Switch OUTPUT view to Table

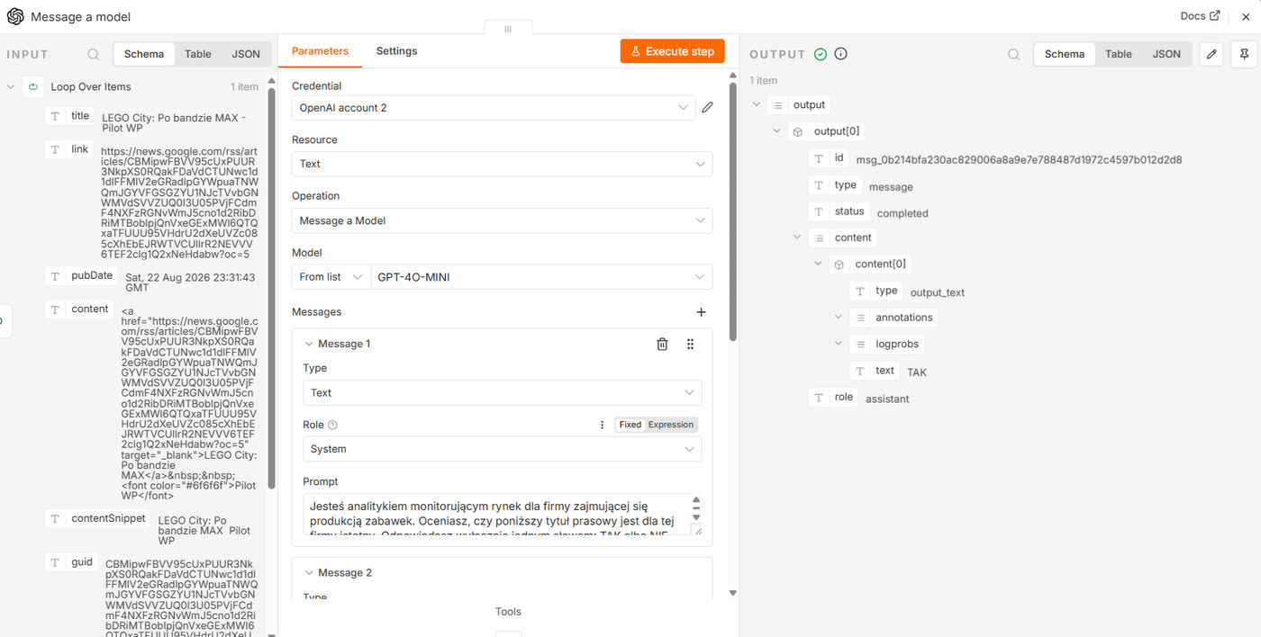(x=1119, y=54)
